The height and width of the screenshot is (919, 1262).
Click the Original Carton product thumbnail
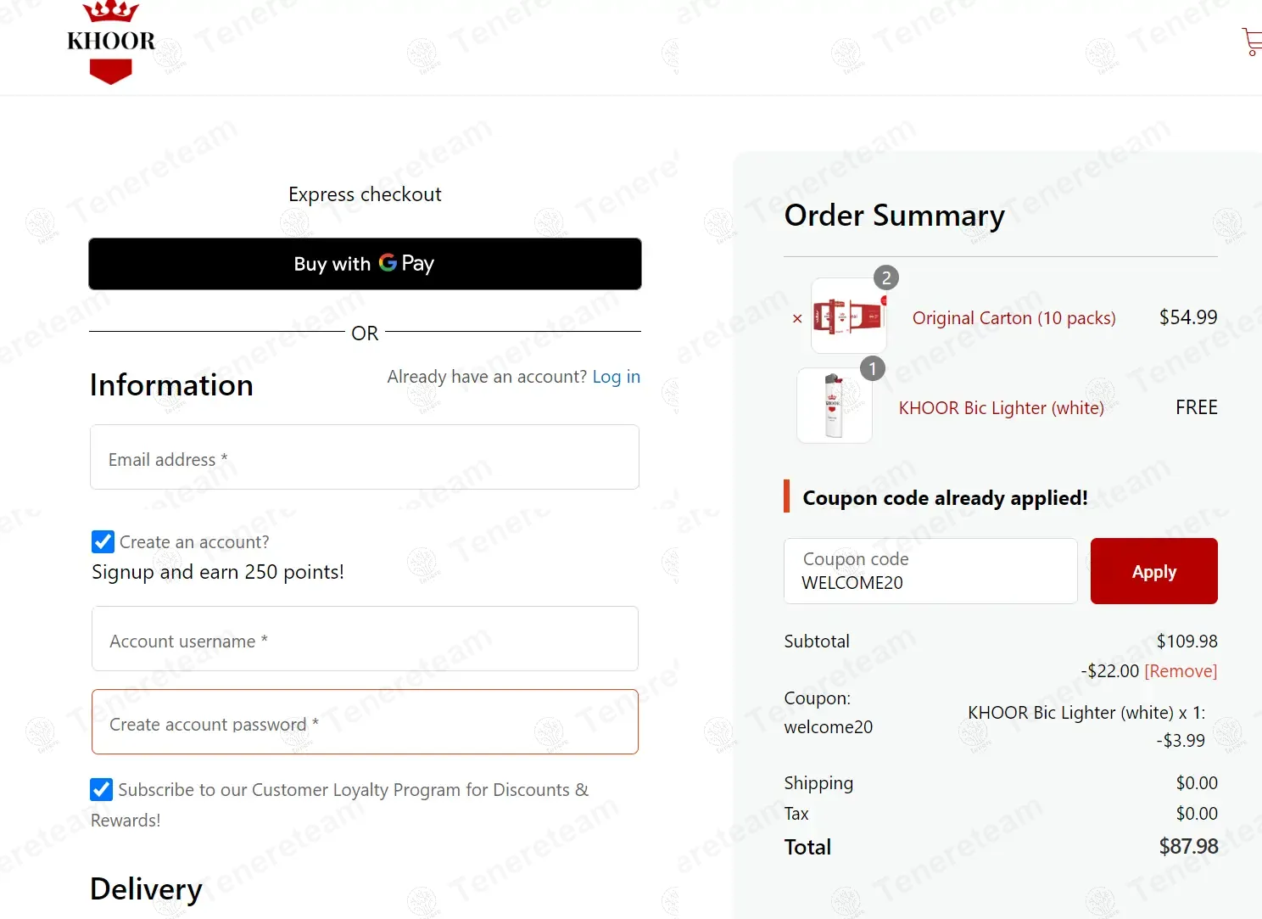point(848,316)
